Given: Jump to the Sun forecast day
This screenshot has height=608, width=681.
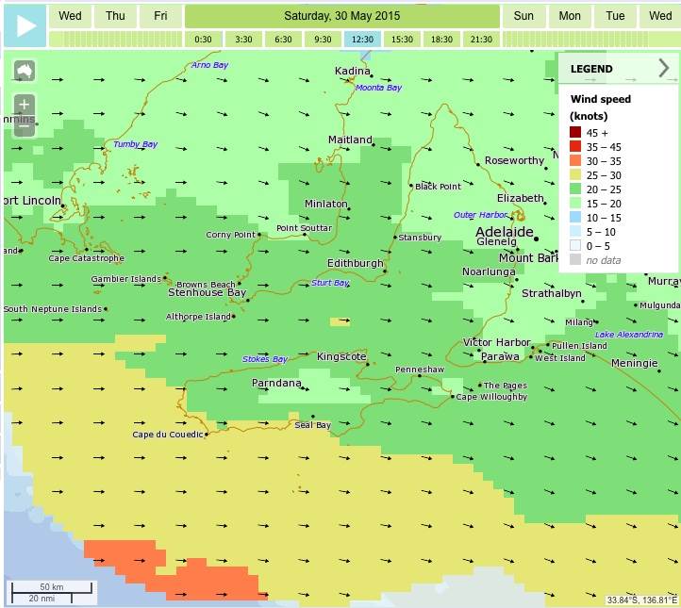Looking at the screenshot, I should 523,16.
